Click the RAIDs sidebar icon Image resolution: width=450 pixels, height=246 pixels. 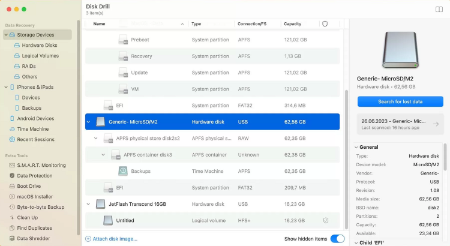click(17, 67)
